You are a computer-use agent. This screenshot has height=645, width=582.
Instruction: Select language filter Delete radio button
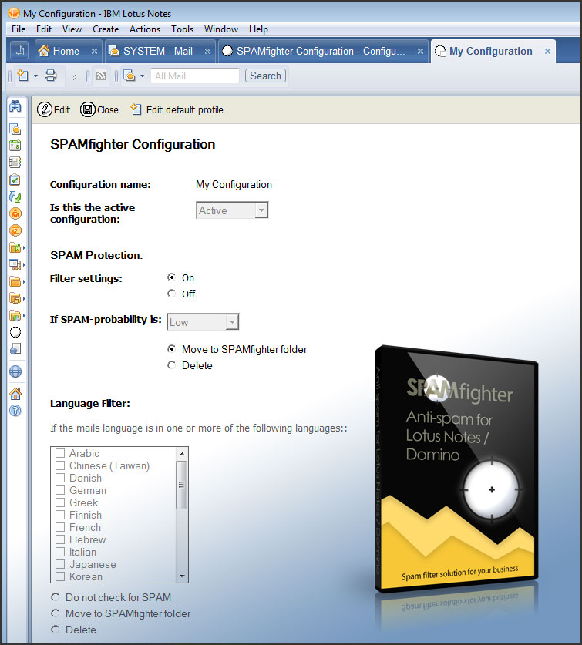[x=56, y=630]
